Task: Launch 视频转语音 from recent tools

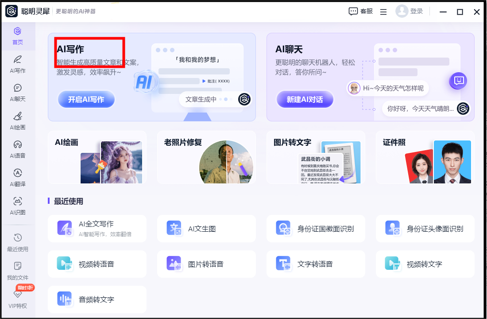Action: (x=97, y=264)
